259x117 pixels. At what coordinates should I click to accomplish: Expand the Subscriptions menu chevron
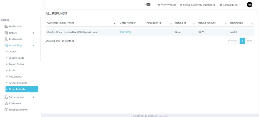pos(33,97)
